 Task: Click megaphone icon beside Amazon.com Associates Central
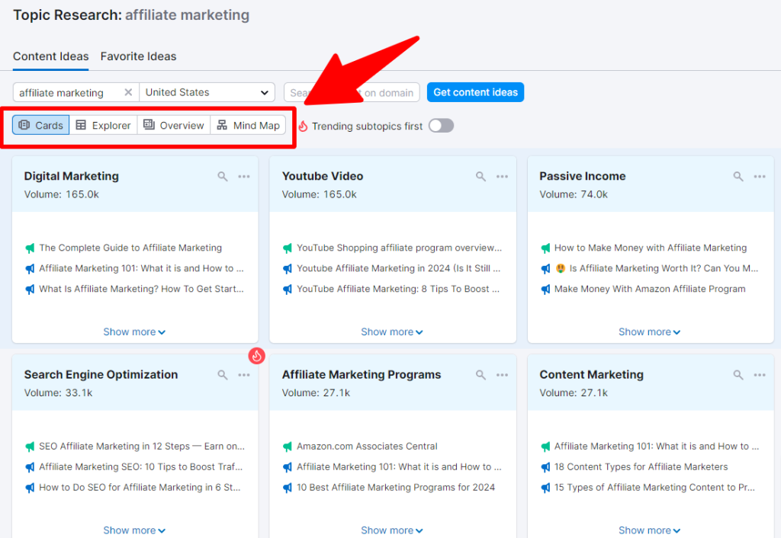[288, 447]
